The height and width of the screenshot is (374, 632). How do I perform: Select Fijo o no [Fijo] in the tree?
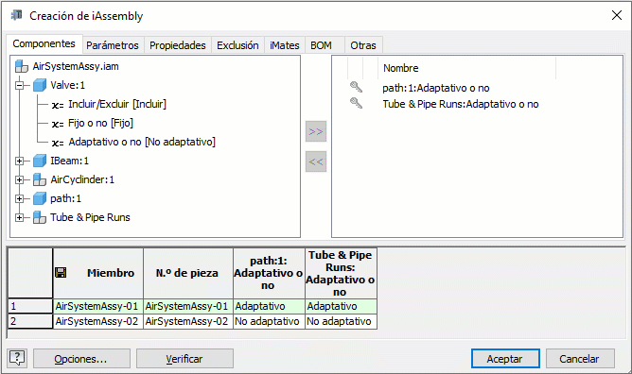(x=101, y=123)
